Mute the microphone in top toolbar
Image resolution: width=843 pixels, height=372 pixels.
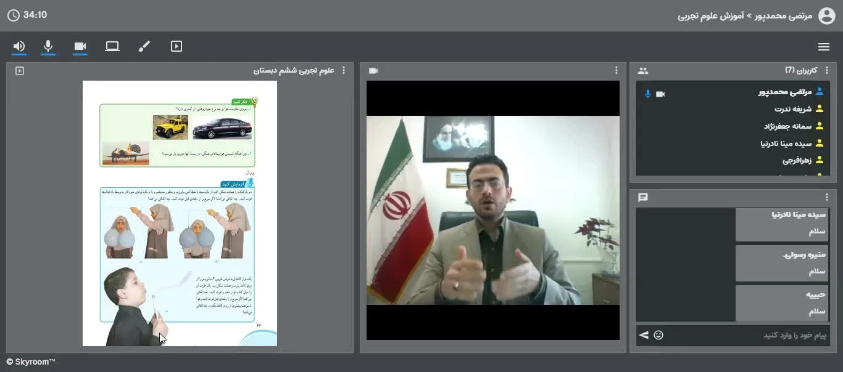48,46
